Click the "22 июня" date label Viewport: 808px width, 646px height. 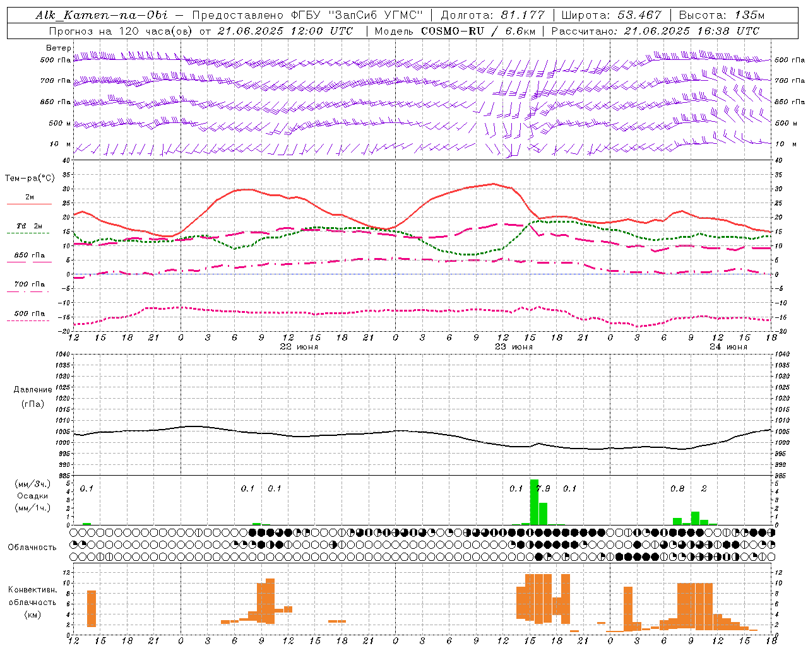(299, 347)
